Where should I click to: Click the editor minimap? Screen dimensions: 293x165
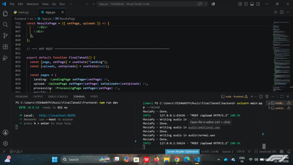[x=281, y=56]
